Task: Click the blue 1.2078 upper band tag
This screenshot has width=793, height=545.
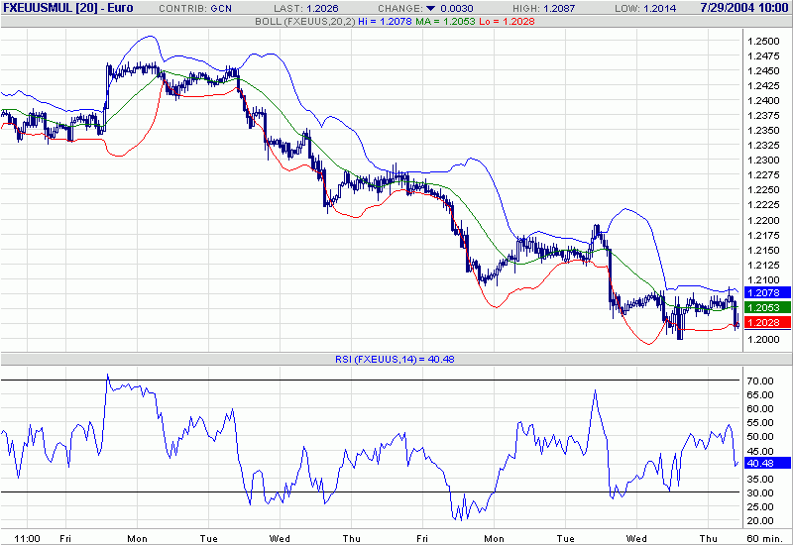Action: click(x=767, y=292)
